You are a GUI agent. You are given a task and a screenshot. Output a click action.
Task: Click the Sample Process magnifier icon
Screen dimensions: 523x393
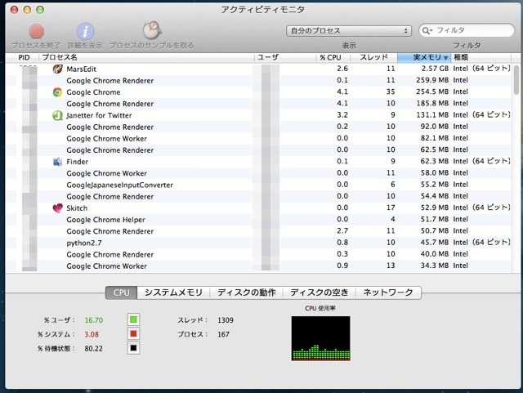[x=152, y=31]
